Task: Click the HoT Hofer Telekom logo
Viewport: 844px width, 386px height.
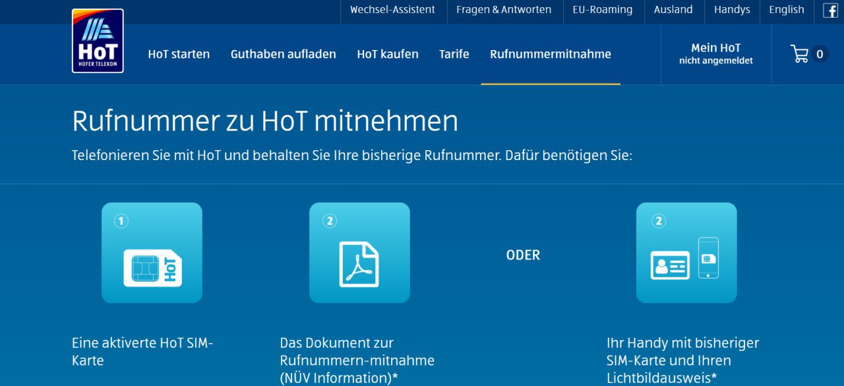Action: coord(98,41)
